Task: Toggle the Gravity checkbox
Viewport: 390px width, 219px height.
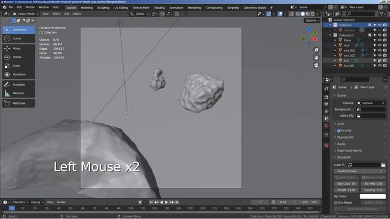Action: (339, 131)
